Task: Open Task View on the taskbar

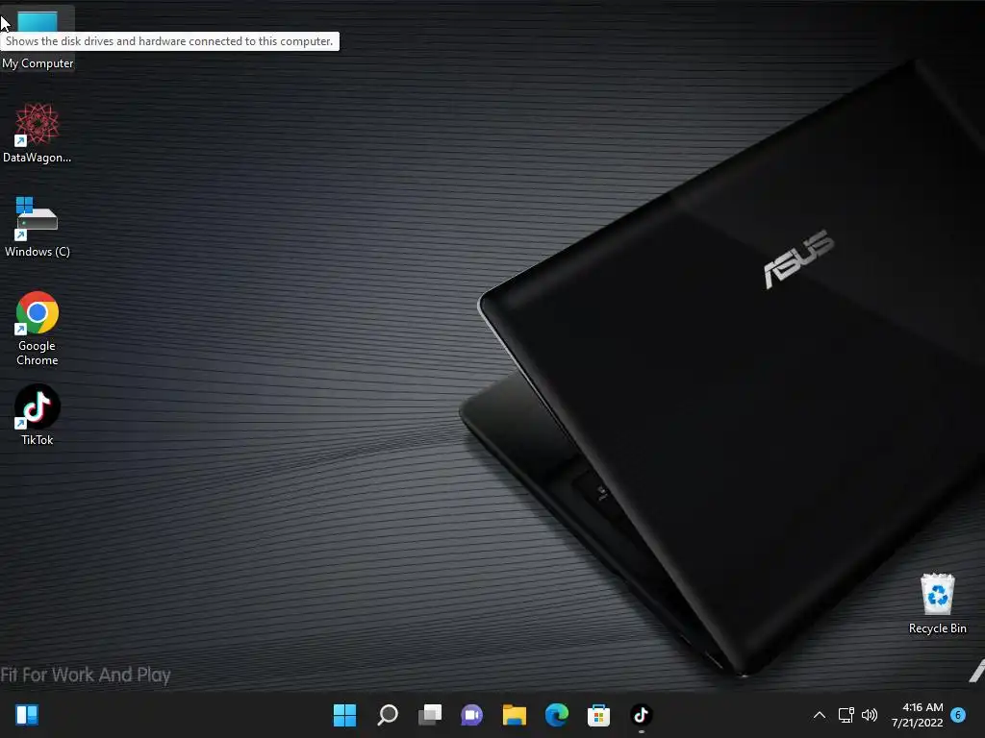Action: point(430,715)
